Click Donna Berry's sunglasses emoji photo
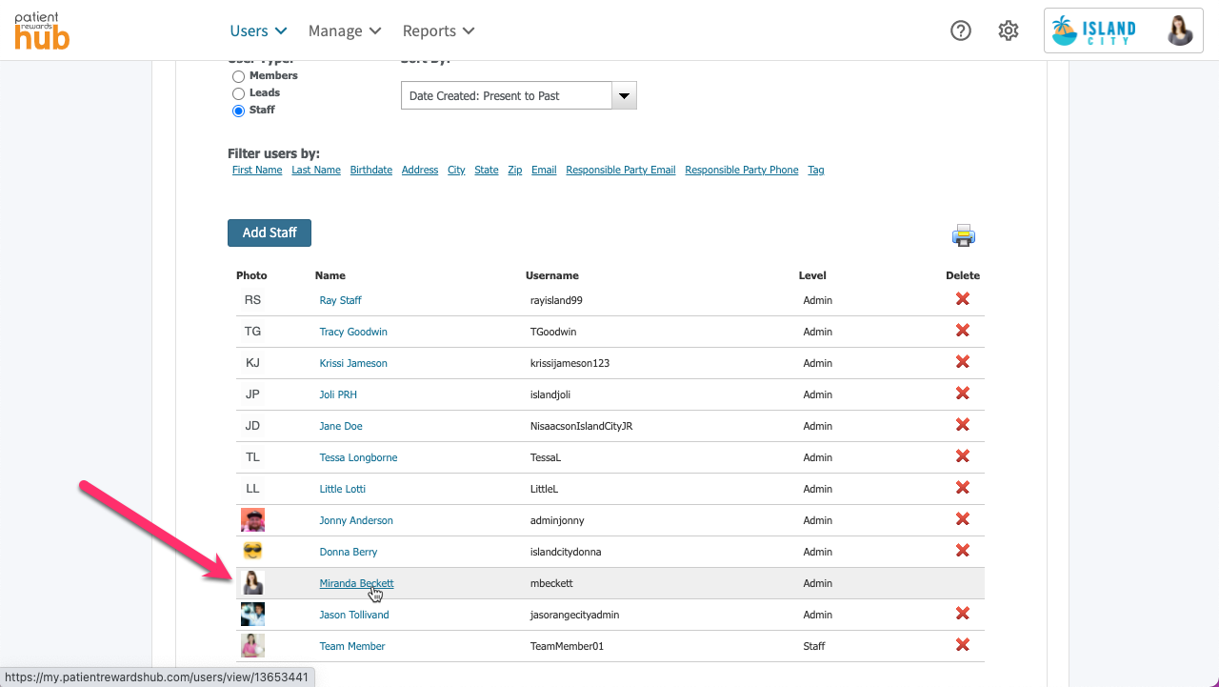1219x687 pixels. coord(252,551)
